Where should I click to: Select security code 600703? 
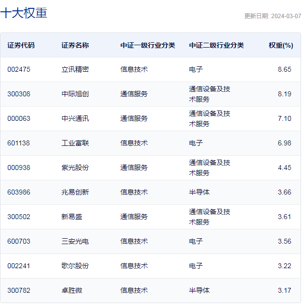point(19,241)
